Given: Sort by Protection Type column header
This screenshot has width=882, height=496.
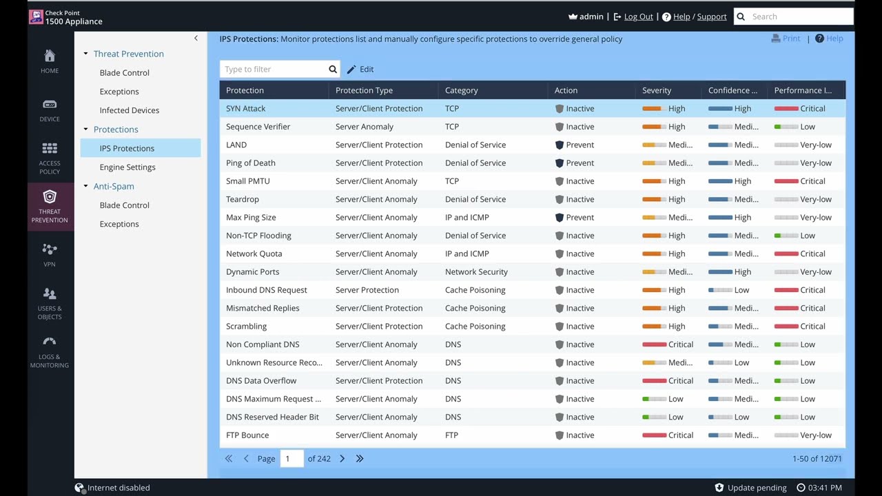Looking at the screenshot, I should point(383,90).
